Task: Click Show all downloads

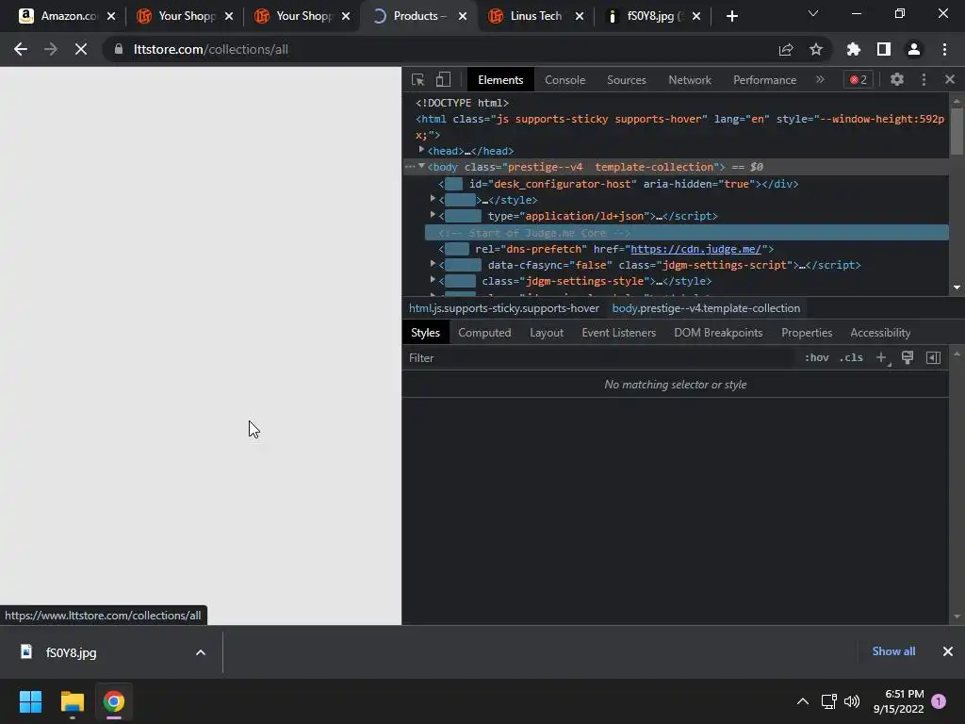Action: point(893,651)
